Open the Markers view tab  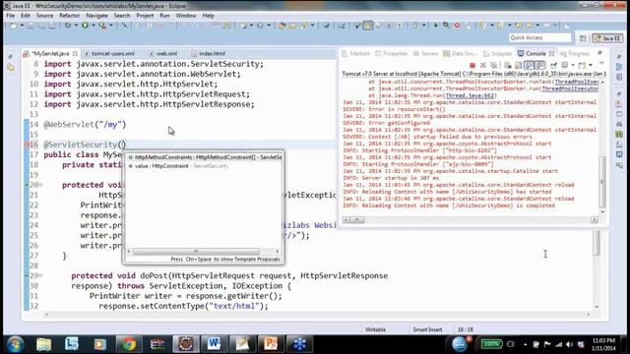(x=355, y=53)
